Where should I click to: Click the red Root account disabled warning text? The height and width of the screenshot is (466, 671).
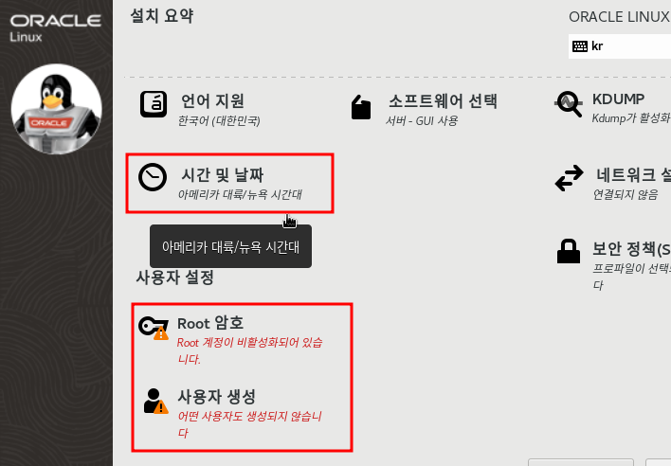coord(249,350)
